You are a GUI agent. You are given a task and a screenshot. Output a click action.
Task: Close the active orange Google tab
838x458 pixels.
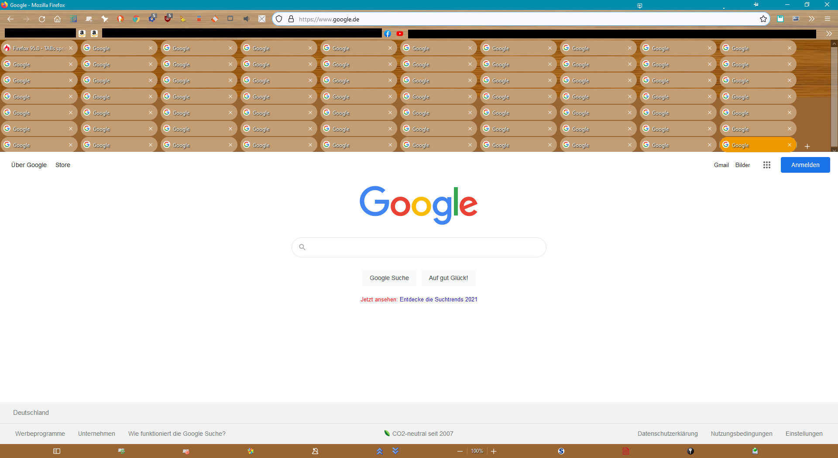(x=790, y=145)
